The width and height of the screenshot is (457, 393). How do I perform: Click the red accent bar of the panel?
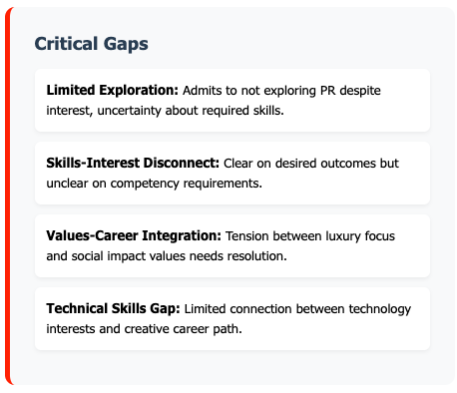point(8,196)
